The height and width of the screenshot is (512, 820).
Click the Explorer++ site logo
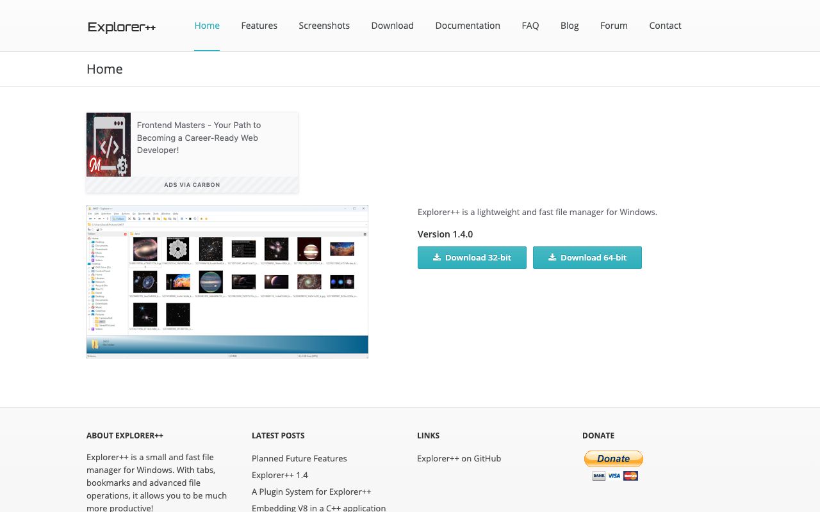(122, 27)
